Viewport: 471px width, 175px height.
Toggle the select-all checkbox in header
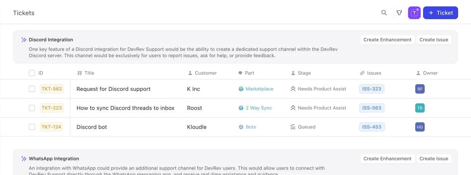(x=32, y=73)
